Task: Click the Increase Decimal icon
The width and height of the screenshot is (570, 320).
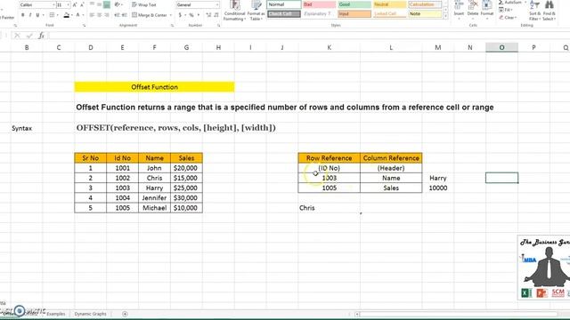Action: 208,15
